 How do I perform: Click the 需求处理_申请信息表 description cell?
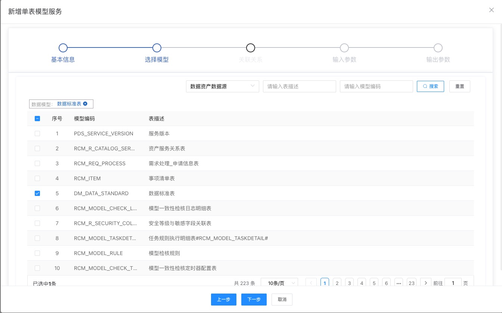(x=174, y=163)
